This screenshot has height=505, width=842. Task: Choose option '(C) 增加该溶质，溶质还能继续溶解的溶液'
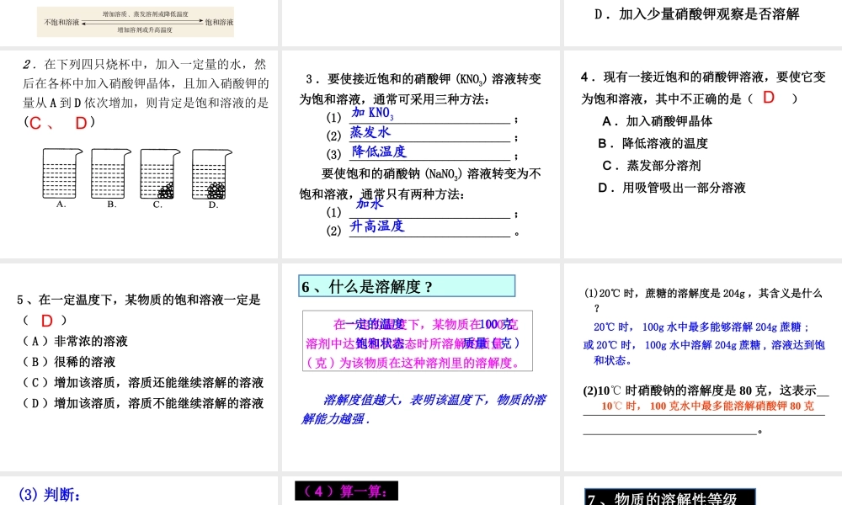[142, 383]
